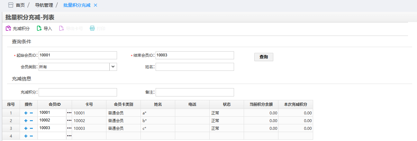Remove row 4 with the minus icon
Image resolution: width=417 pixels, height=141 pixels.
(31, 136)
